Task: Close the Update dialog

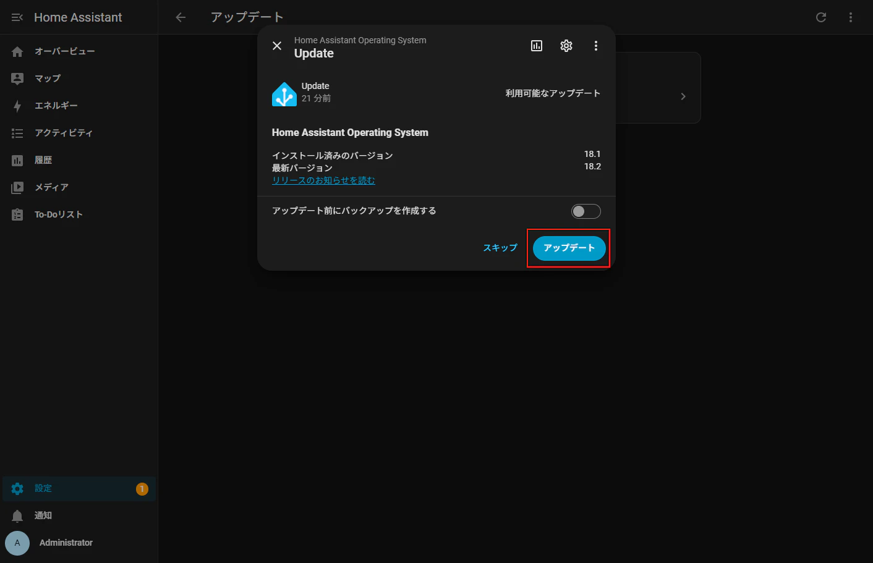Action: [277, 46]
